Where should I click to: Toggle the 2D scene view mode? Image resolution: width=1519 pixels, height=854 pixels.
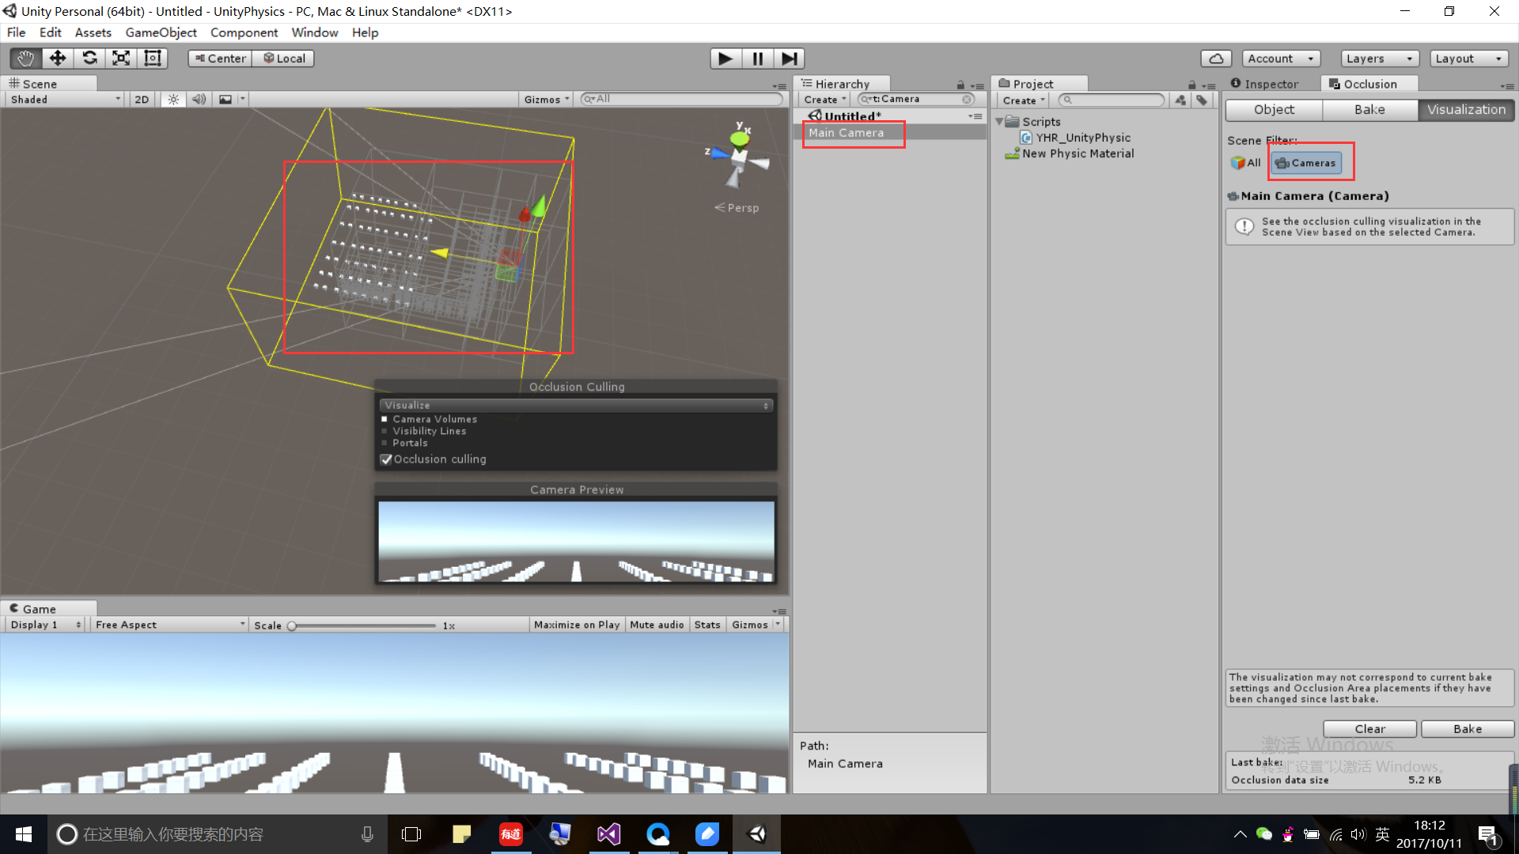(142, 100)
